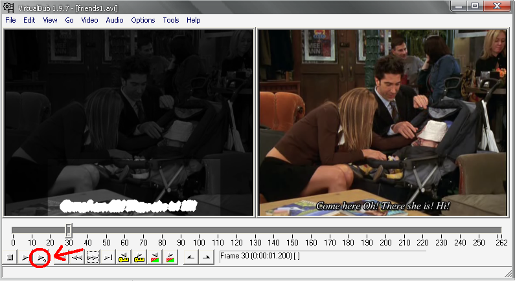
Task: Maximize the VirtualDub window
Action: point(475,6)
